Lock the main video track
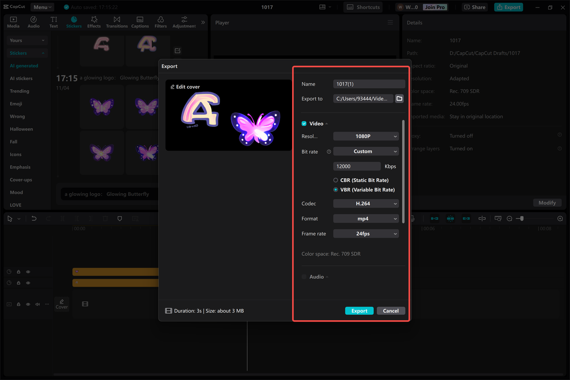 tap(19, 304)
